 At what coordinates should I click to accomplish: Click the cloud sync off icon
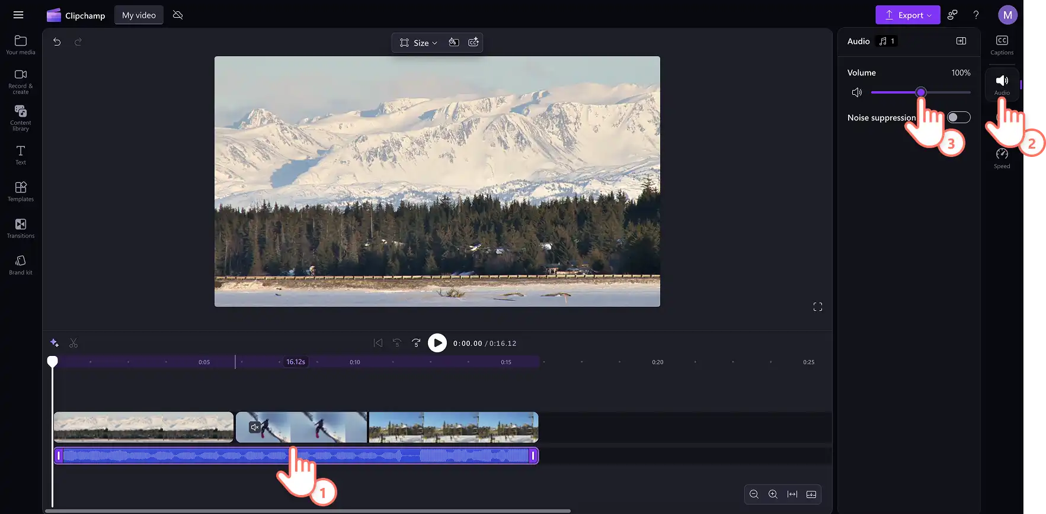(178, 15)
